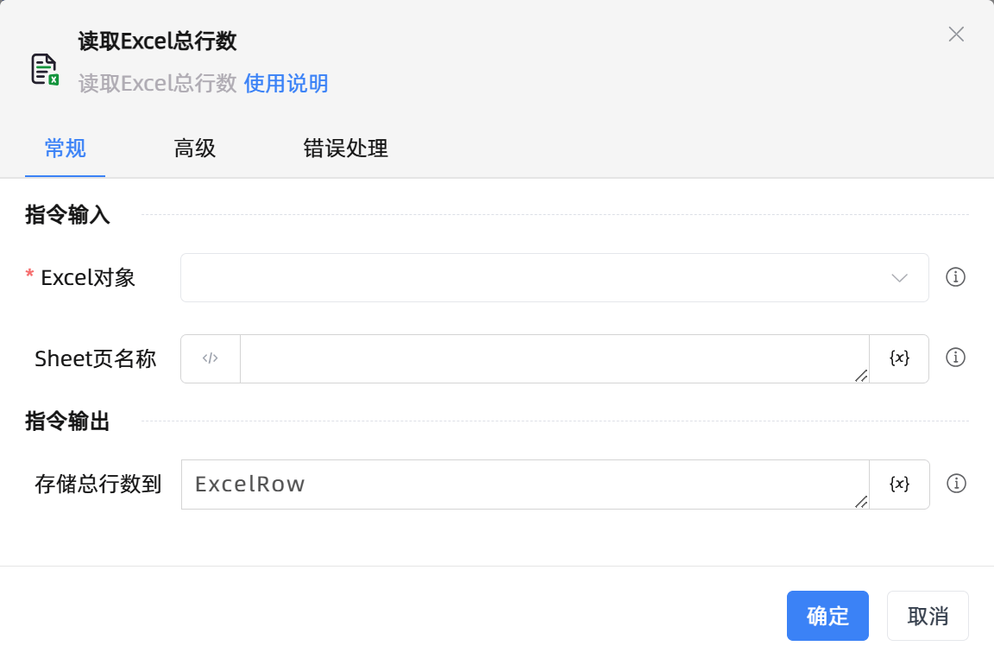
Task: Close the dialog with the X icon
Action: click(955, 35)
